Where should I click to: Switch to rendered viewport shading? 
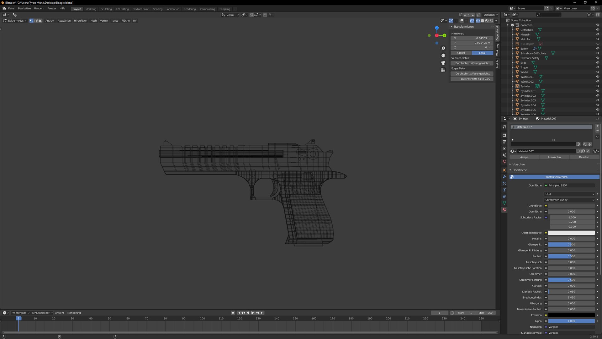coord(491,21)
